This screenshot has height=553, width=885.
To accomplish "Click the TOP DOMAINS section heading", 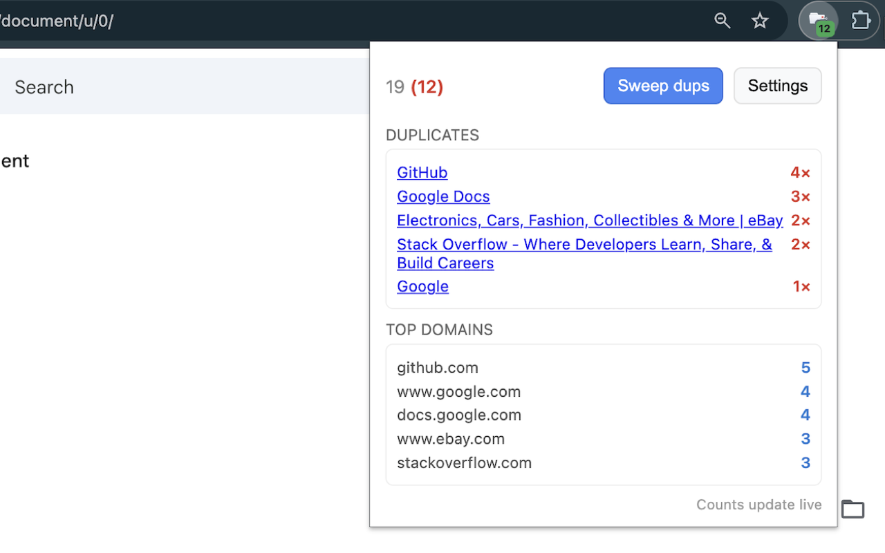I will [440, 330].
